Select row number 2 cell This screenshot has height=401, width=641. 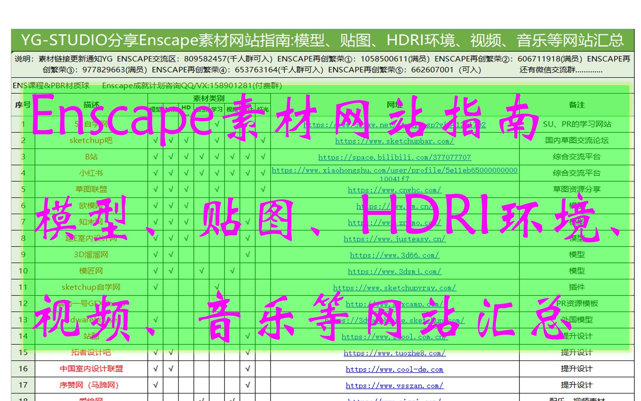click(x=23, y=140)
